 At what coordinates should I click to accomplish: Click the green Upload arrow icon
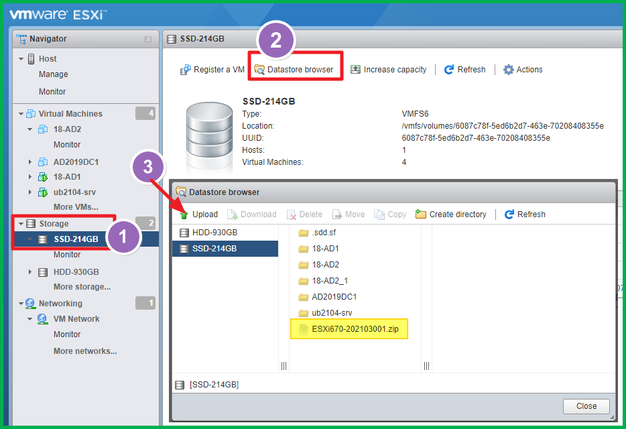pyautogui.click(x=184, y=214)
